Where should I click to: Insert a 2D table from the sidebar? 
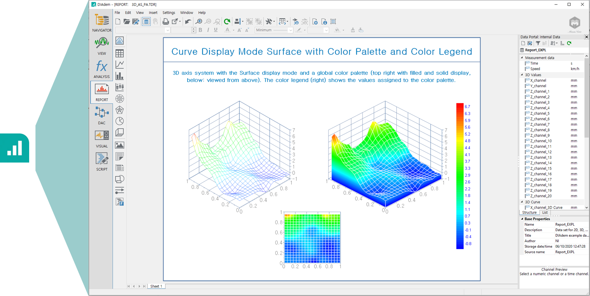click(x=120, y=53)
